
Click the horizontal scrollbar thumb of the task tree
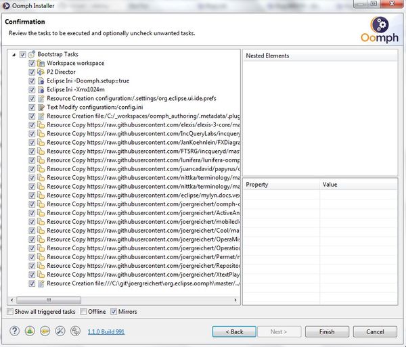pos(49,300)
